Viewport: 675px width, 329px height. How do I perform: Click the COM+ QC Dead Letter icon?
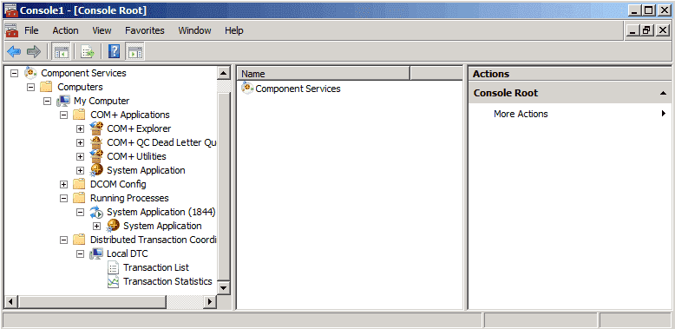click(x=96, y=142)
